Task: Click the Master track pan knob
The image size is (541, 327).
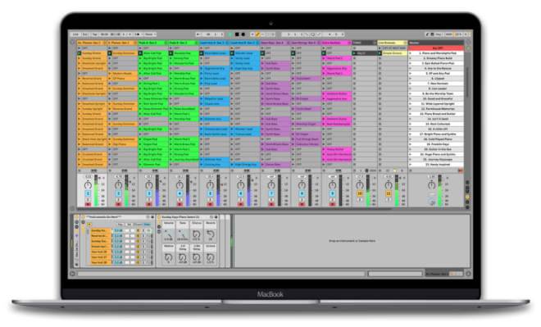Action: [432, 185]
